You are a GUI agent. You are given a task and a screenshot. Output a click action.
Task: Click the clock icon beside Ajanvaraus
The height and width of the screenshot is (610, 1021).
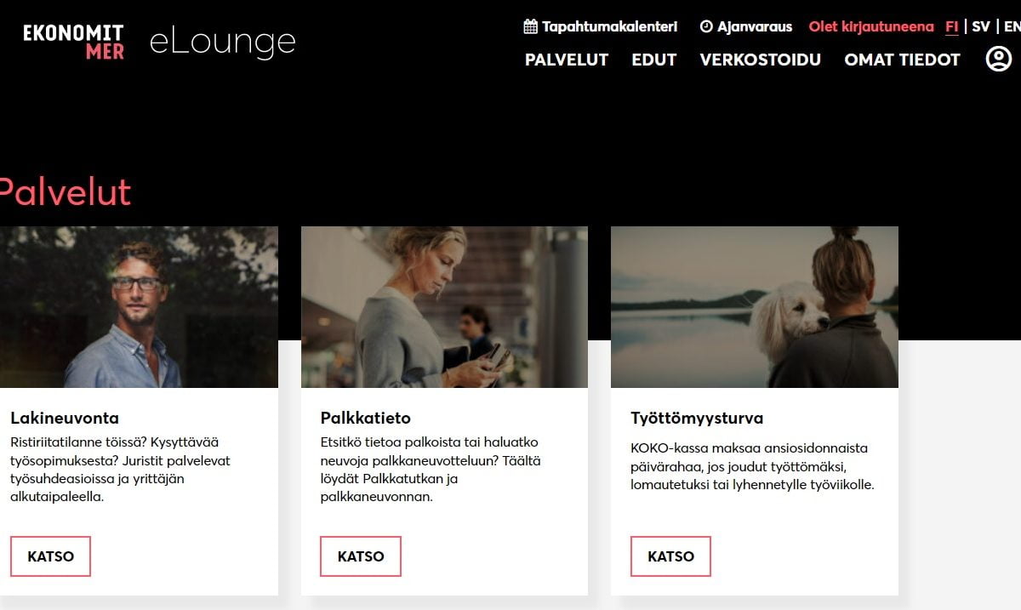706,26
